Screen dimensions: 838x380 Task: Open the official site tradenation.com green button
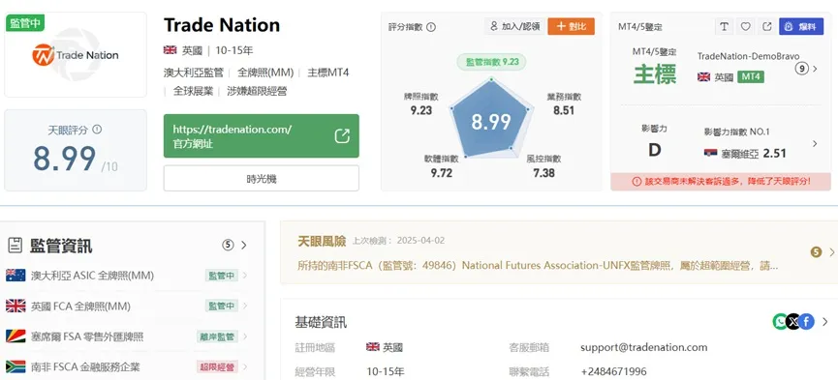tap(262, 136)
